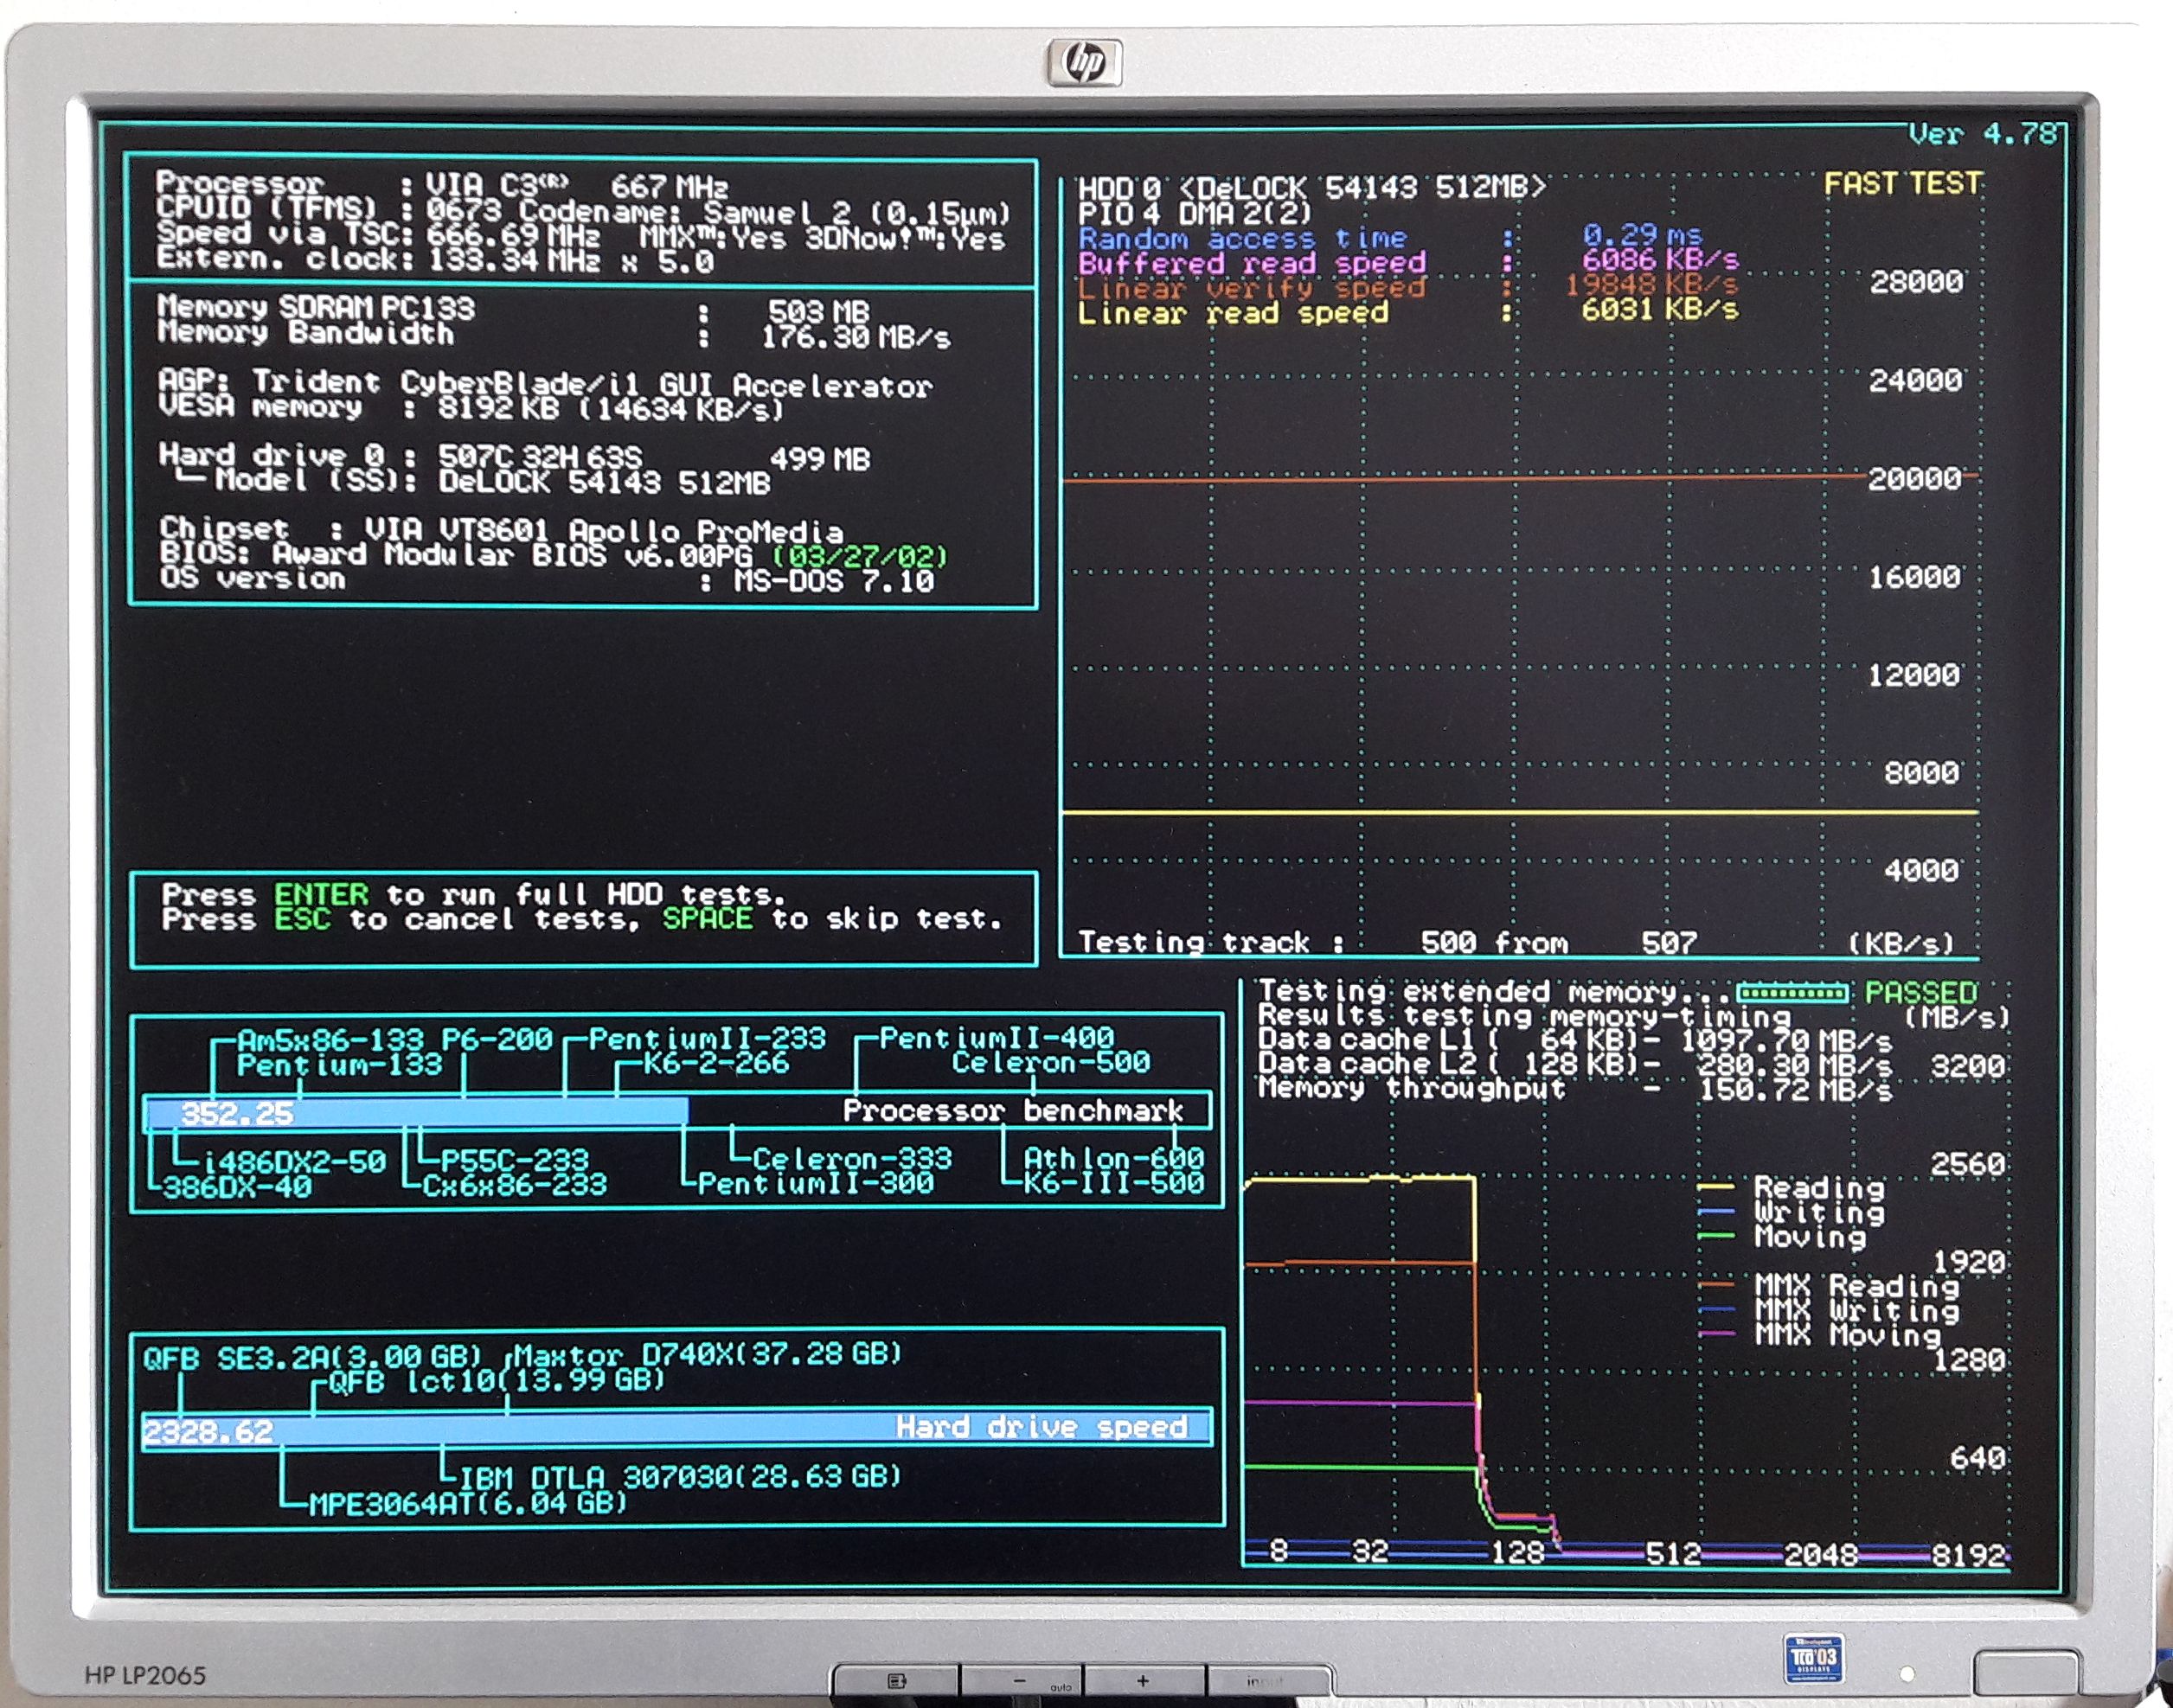The height and width of the screenshot is (1708, 2173).
Task: Click the green BIOS date '(03/27/02)'
Action: 859,555
